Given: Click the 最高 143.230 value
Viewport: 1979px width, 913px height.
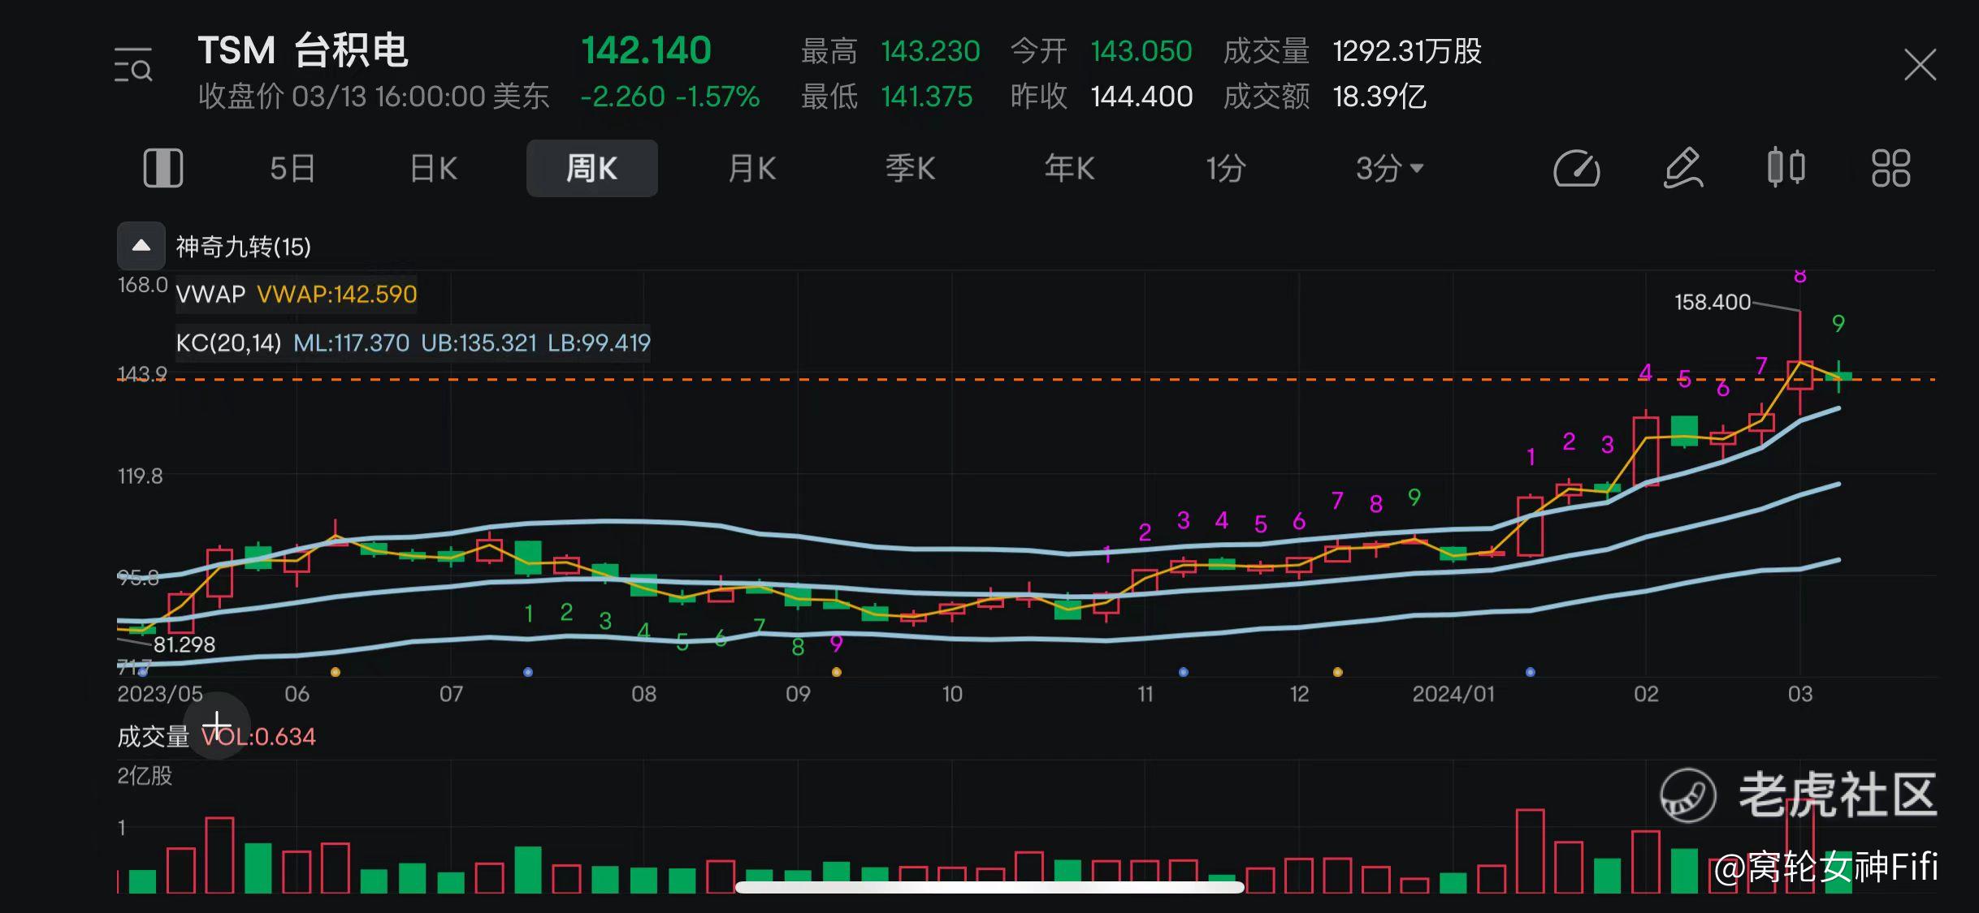Looking at the screenshot, I should [x=931, y=51].
